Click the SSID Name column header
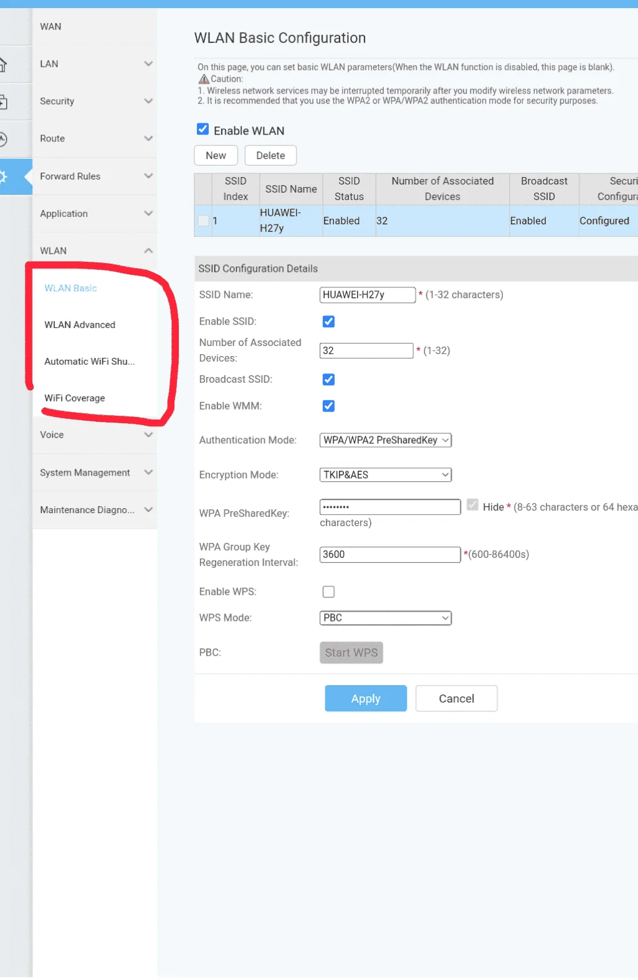Viewport: 638px width, 980px height. [x=291, y=189]
